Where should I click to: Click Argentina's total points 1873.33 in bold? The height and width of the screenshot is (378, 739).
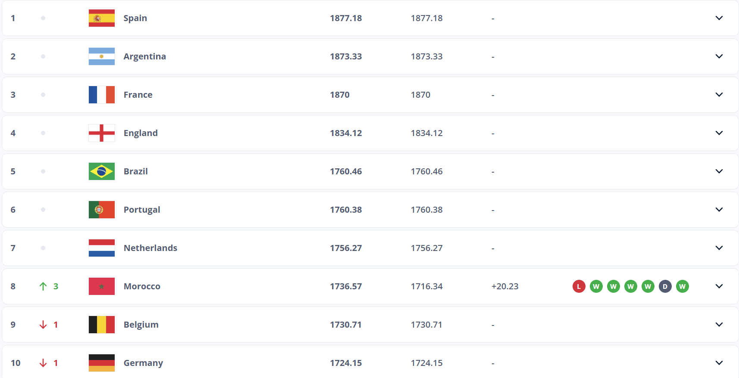click(346, 56)
